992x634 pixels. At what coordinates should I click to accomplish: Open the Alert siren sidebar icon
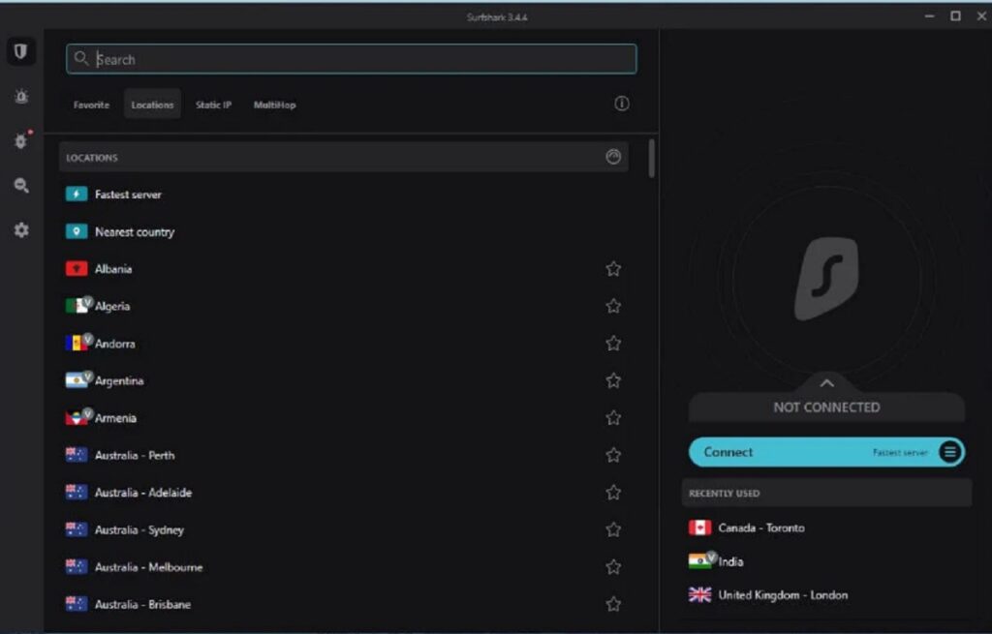coord(21,96)
